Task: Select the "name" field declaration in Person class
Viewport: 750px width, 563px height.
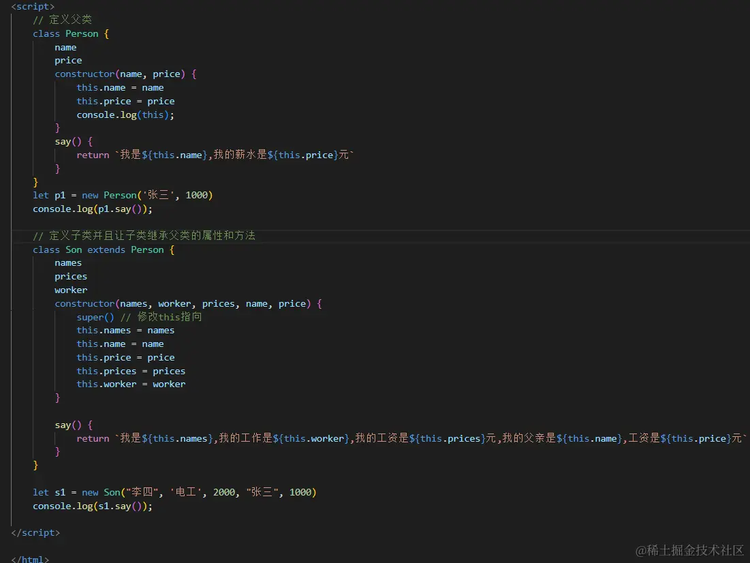Action: coord(65,48)
